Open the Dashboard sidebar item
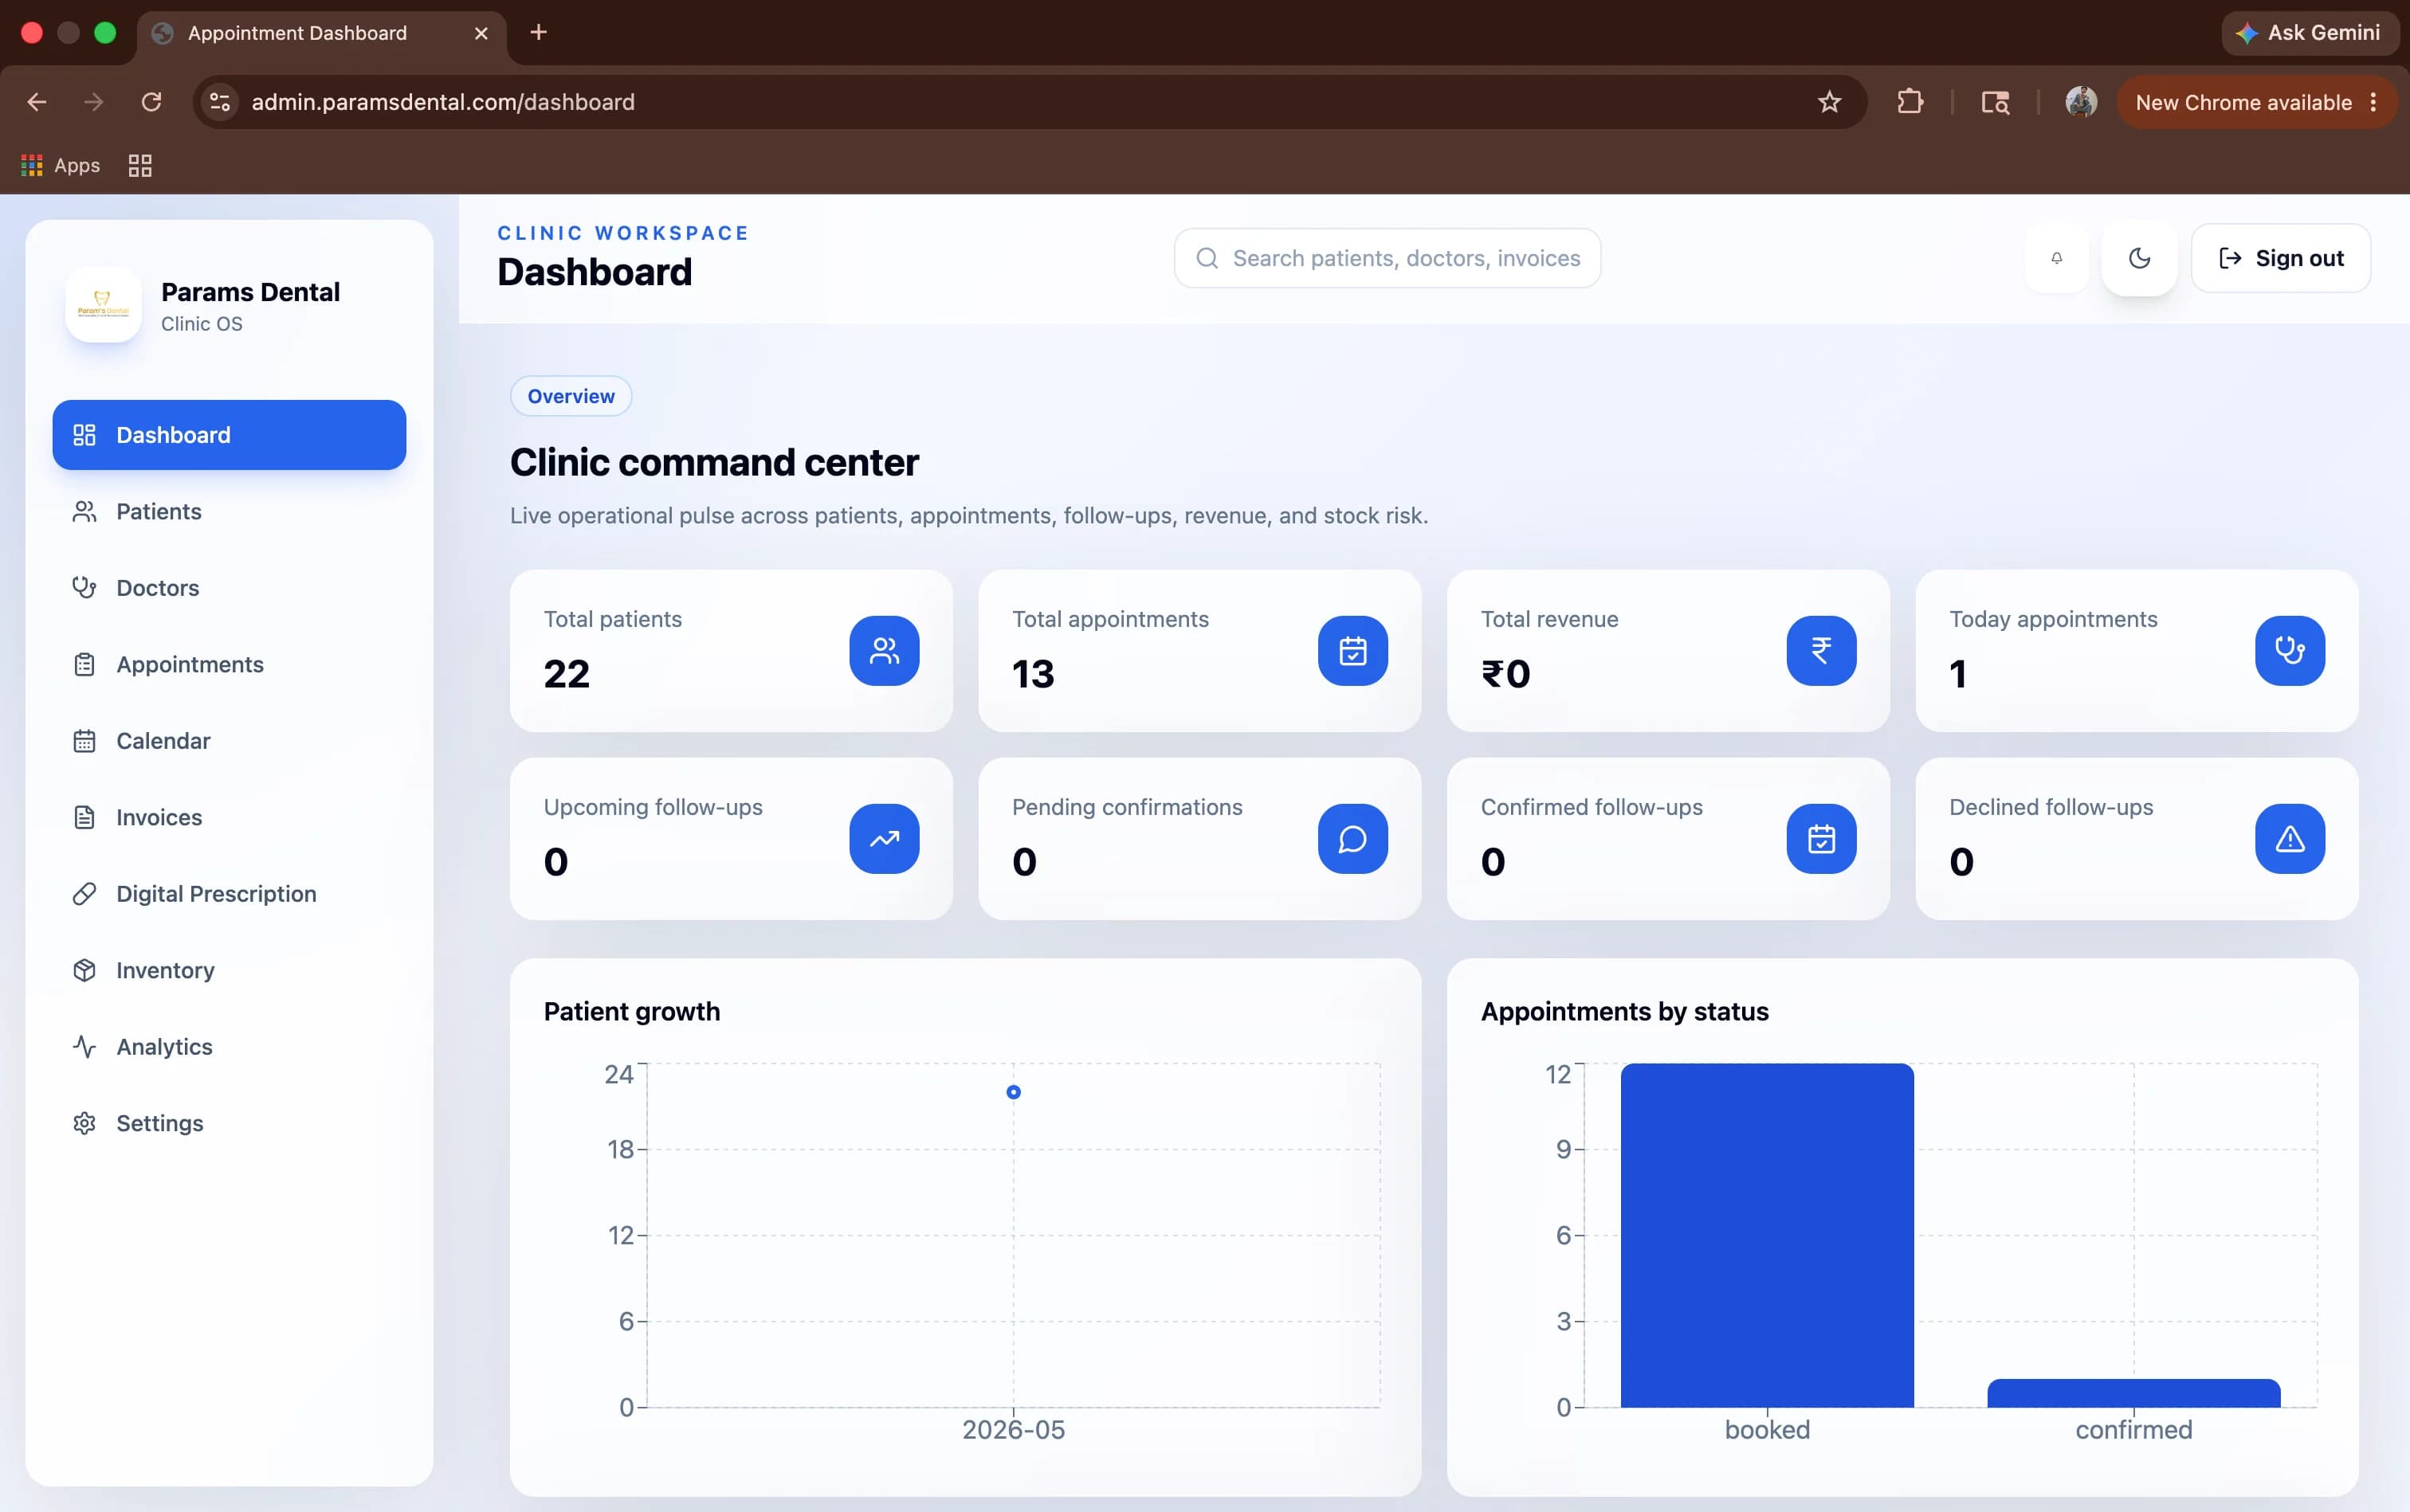The image size is (2410, 1512). point(229,435)
